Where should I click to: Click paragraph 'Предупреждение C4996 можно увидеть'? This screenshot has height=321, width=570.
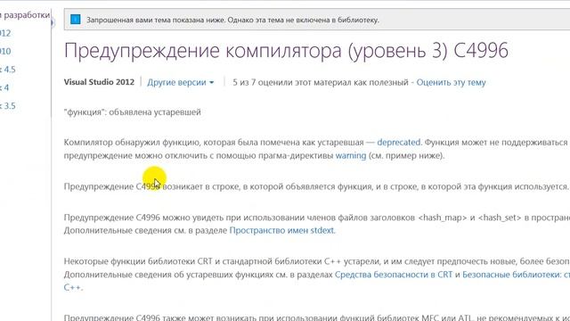[x=316, y=224]
